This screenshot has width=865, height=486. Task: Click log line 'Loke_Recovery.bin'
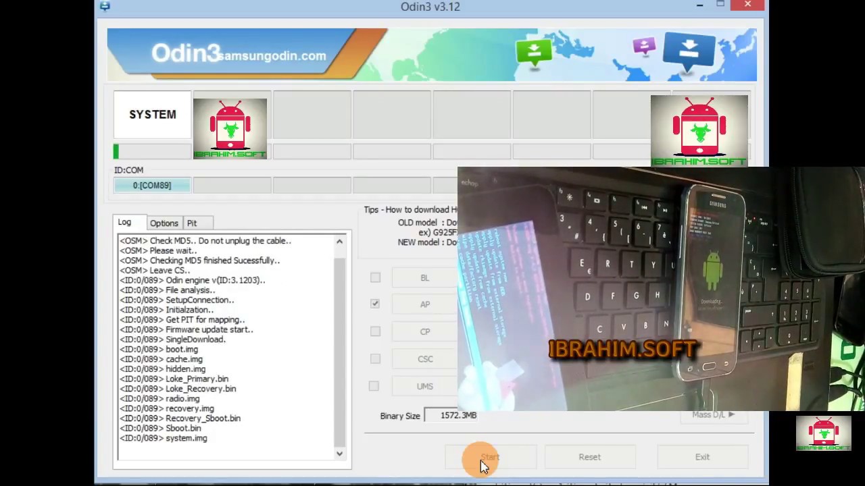[178, 389]
